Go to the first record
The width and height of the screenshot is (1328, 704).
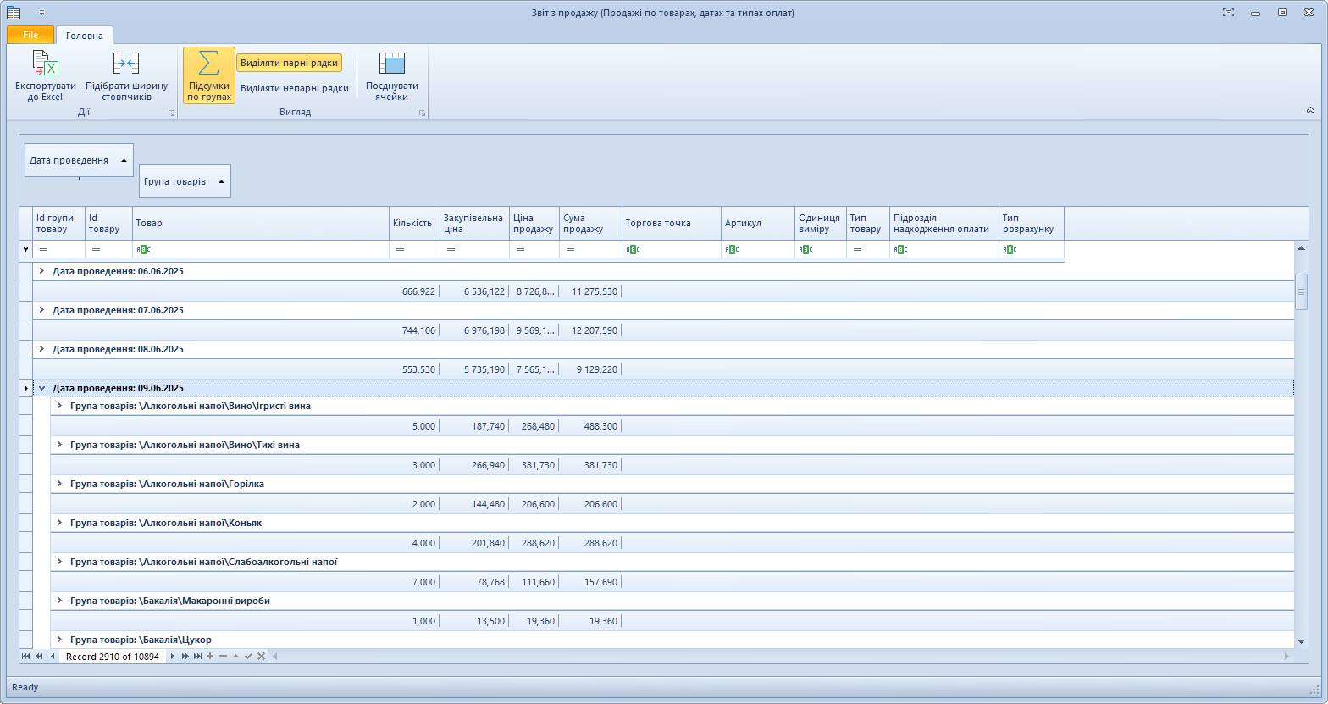25,657
